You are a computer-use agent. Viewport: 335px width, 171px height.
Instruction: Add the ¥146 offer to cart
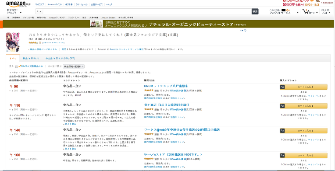click(x=303, y=131)
